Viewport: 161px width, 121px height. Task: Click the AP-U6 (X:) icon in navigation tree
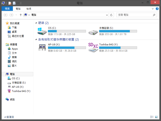tap(9, 87)
